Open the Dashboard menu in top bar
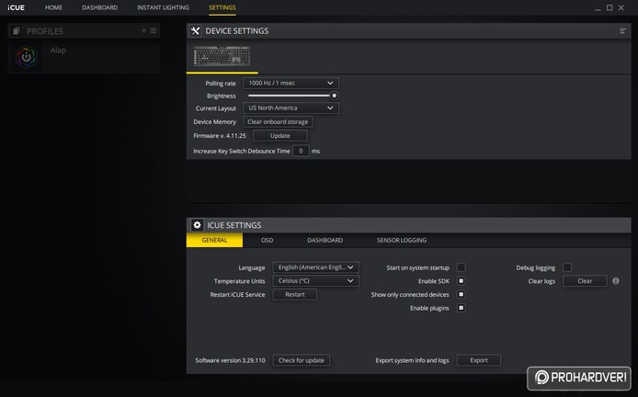The image size is (638, 397). [x=99, y=7]
